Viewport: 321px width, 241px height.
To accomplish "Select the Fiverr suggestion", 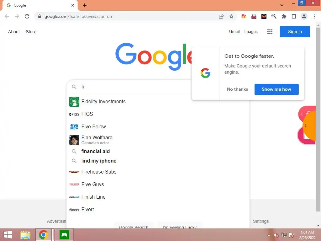I will pos(158,209).
